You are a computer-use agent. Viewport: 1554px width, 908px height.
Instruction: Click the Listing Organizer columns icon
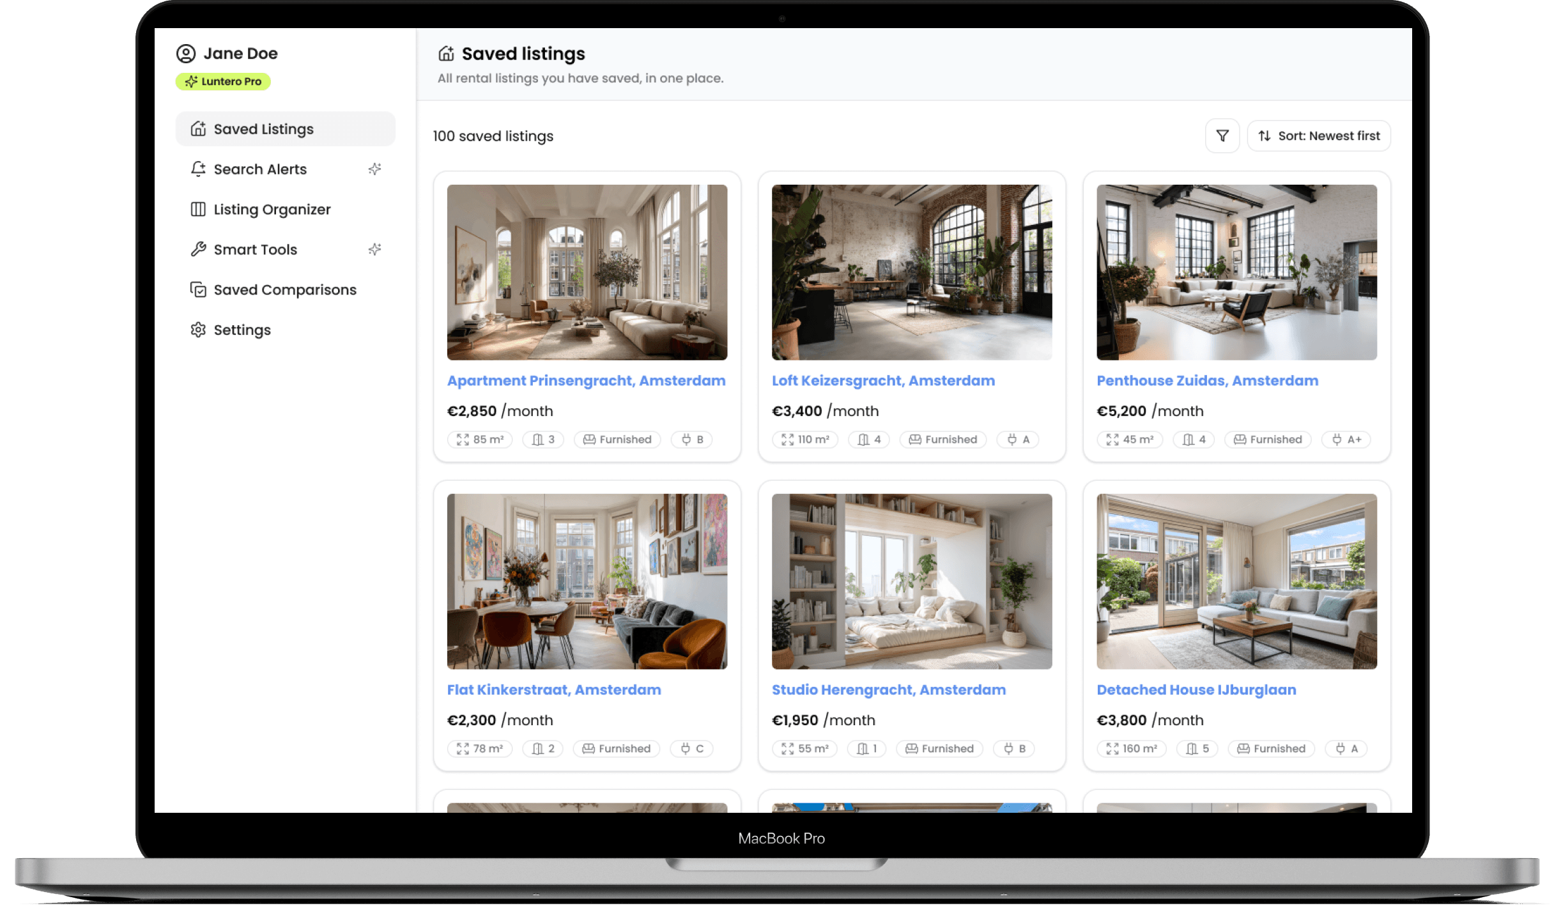[x=198, y=210]
